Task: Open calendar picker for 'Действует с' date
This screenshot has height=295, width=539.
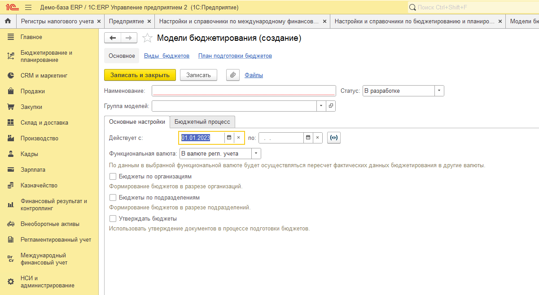Action: pos(229,138)
